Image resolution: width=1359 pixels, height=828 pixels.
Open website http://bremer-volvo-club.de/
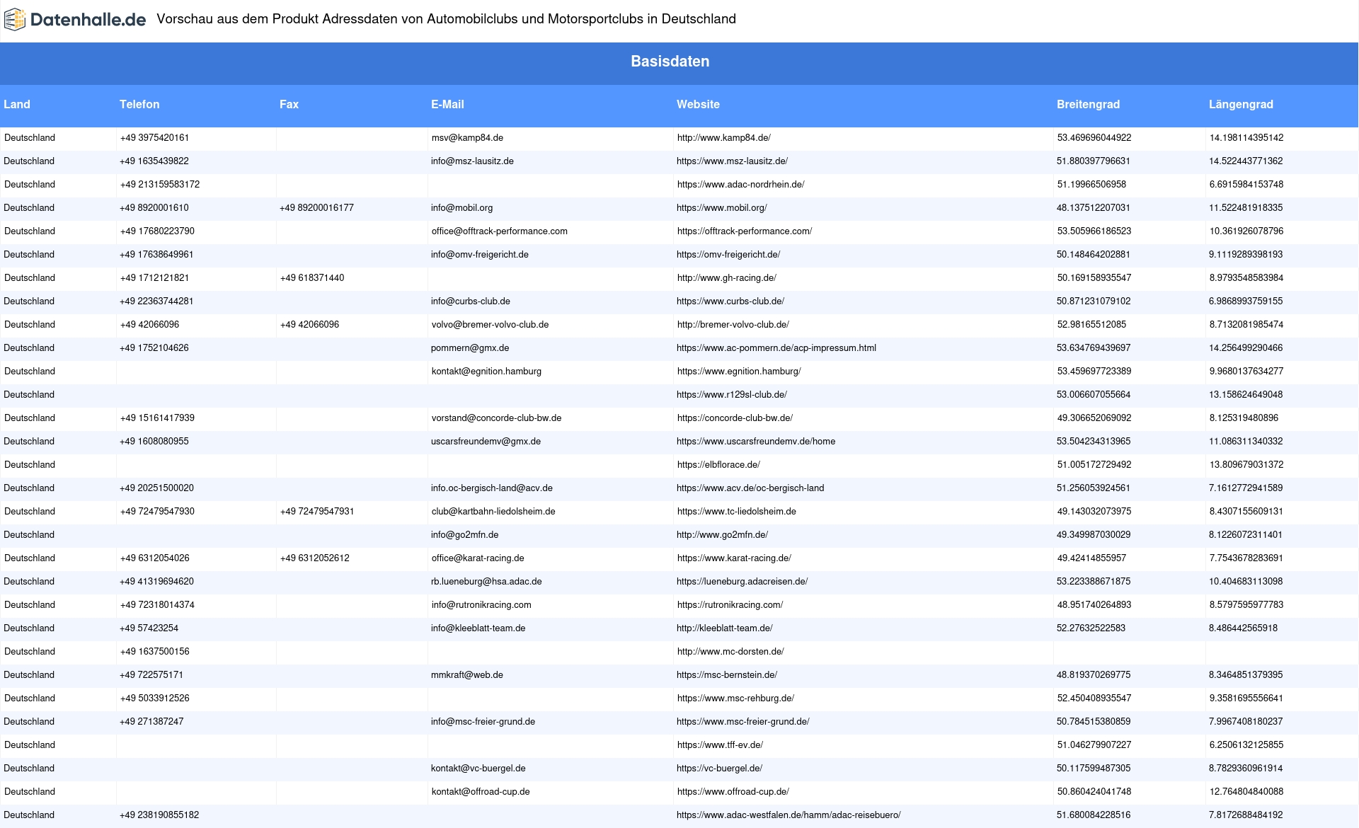click(733, 325)
